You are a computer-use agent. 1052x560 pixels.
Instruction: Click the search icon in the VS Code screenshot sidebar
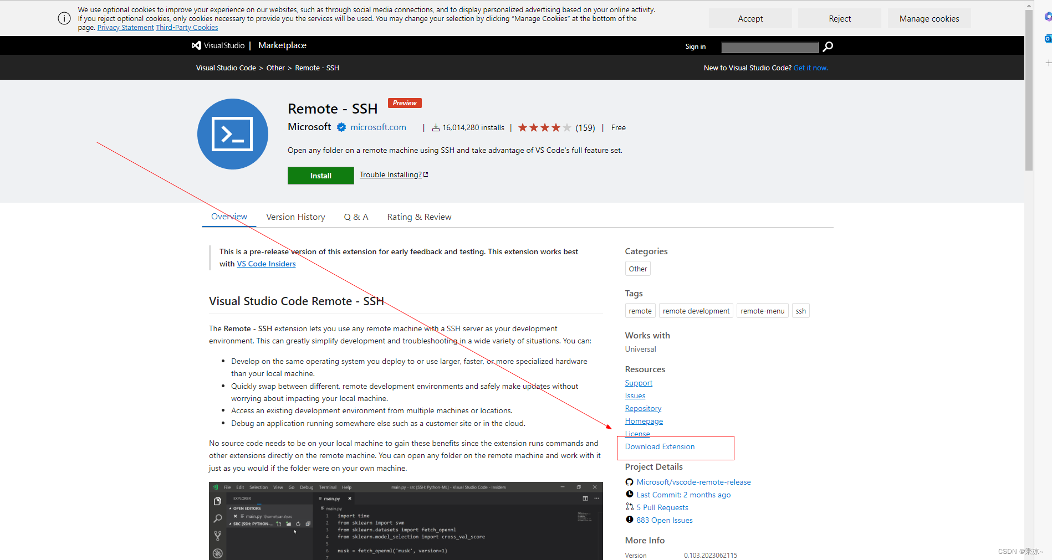click(217, 519)
